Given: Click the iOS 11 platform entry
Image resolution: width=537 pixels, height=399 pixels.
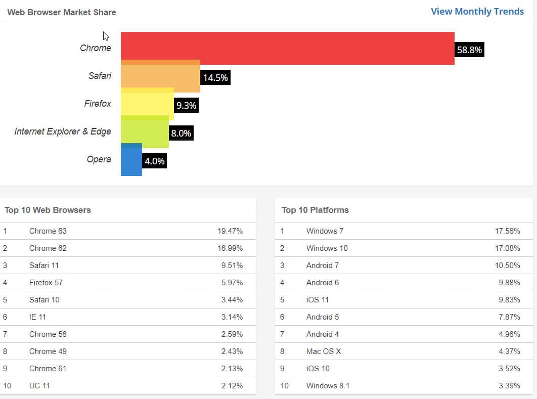Looking at the screenshot, I should pos(319,300).
